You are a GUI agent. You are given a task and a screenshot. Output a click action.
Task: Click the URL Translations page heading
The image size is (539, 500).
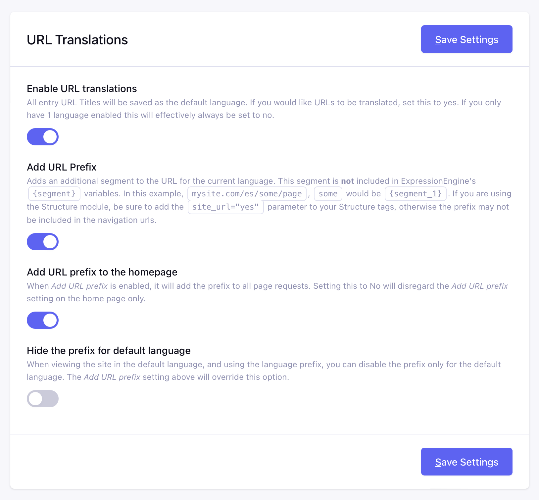tap(77, 40)
